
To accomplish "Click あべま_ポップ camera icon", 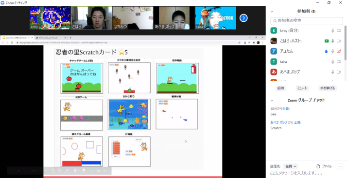I will tap(339, 72).
